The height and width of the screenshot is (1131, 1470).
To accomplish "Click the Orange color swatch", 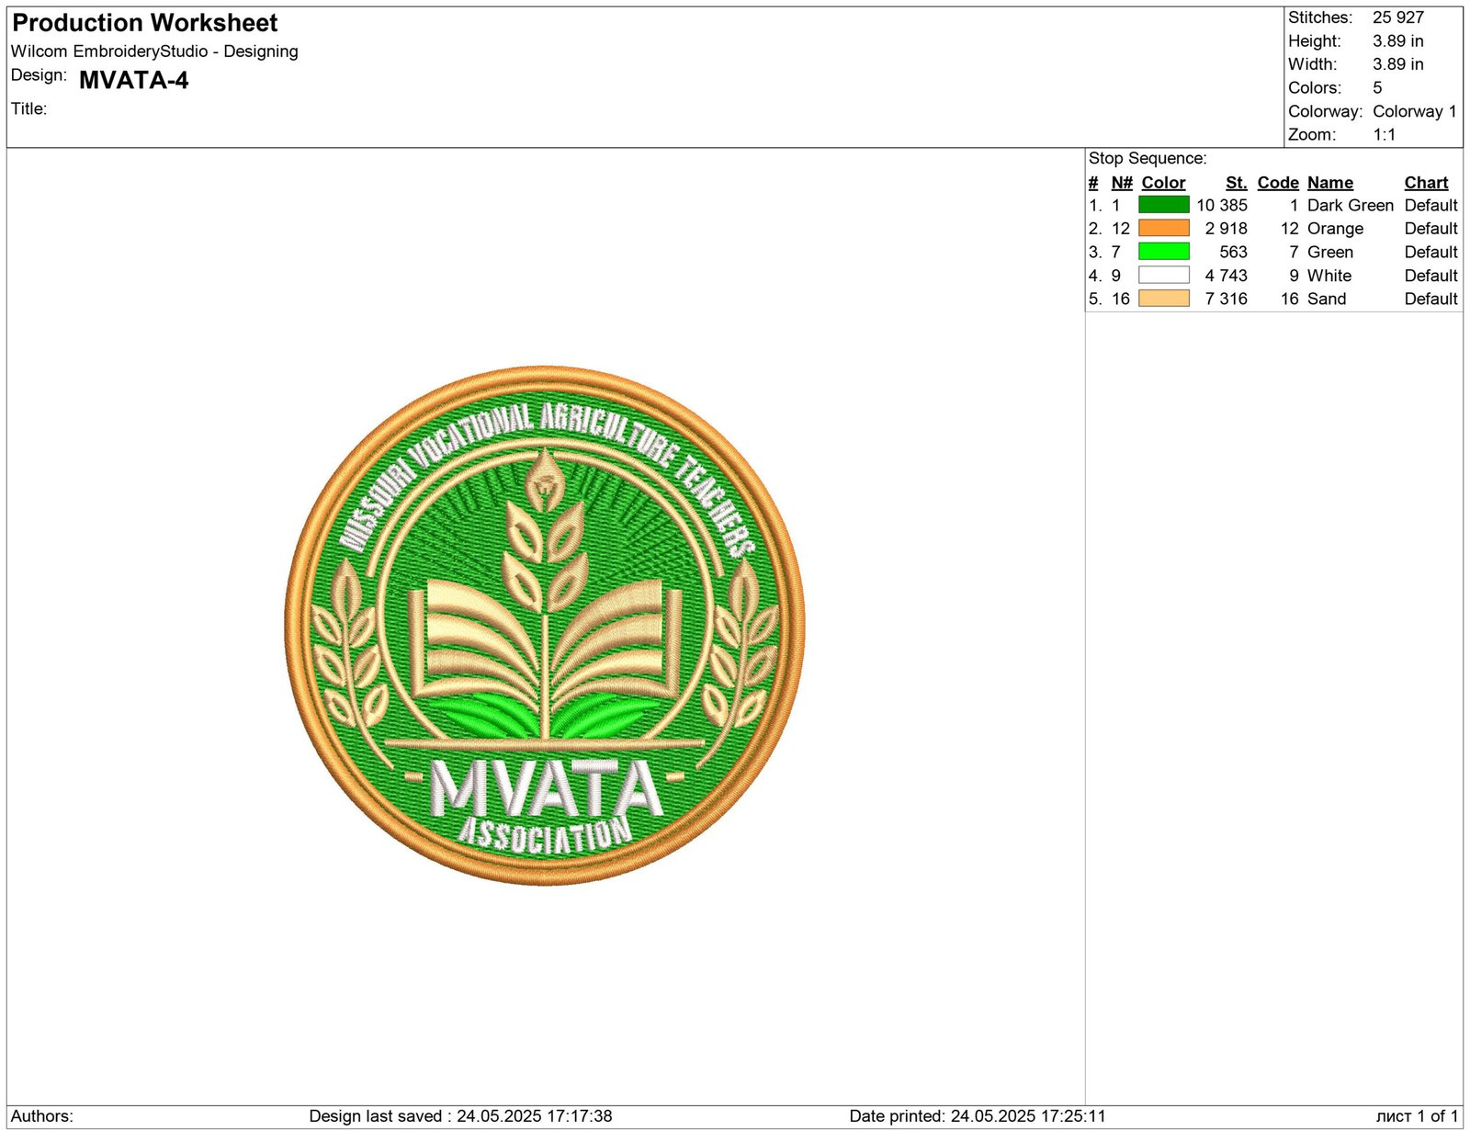I will pyautogui.click(x=1163, y=228).
